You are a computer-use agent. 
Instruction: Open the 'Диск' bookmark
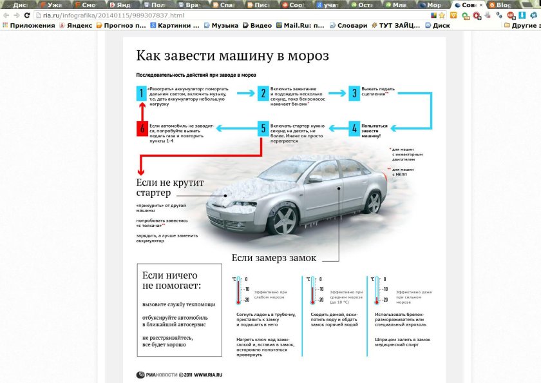(438, 26)
